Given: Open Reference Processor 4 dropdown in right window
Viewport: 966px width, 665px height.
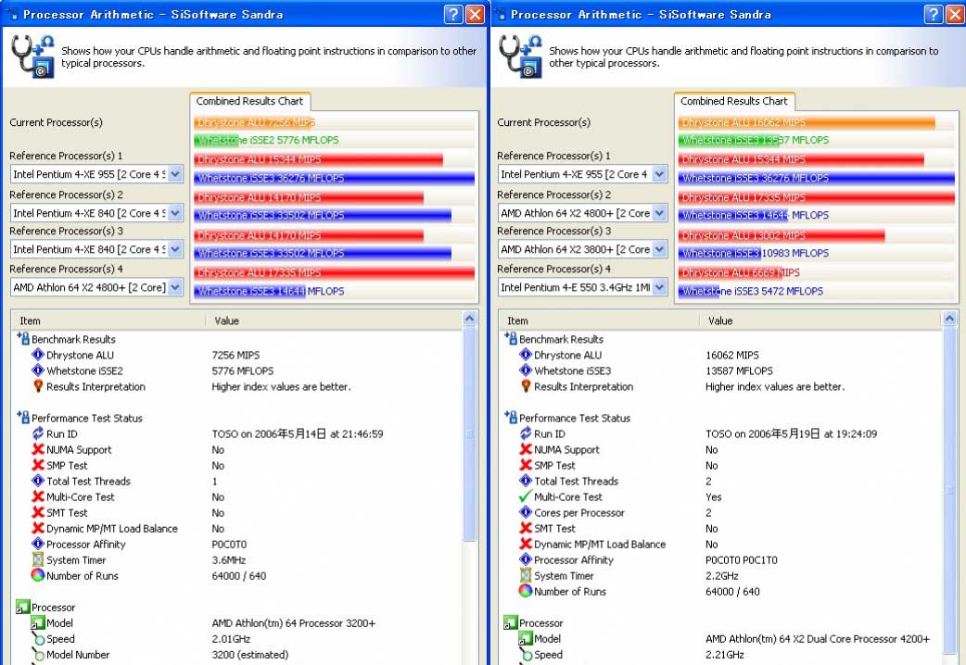Looking at the screenshot, I should pos(659,287).
